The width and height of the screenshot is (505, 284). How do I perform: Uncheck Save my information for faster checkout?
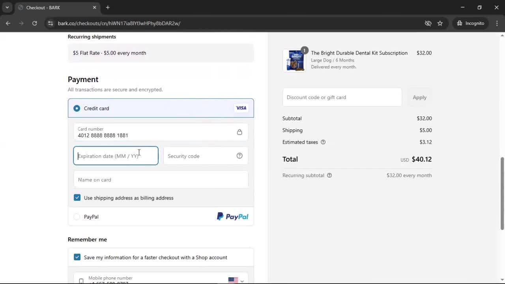(x=77, y=257)
